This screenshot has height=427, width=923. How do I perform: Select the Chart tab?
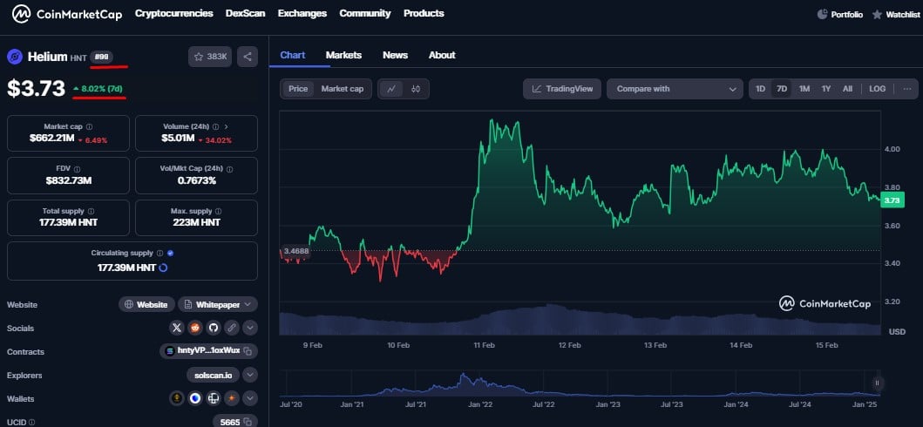293,55
